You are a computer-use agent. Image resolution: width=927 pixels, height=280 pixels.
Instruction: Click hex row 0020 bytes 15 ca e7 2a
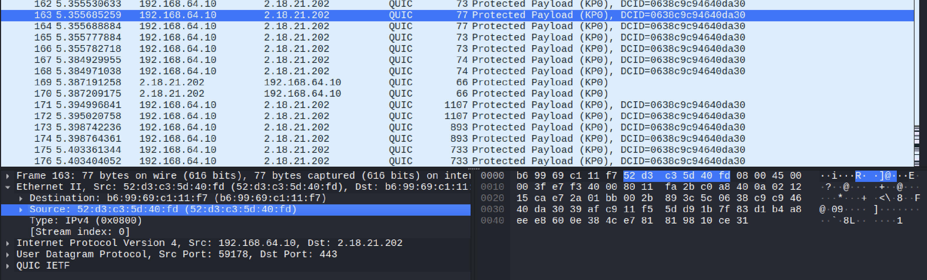[549, 198]
